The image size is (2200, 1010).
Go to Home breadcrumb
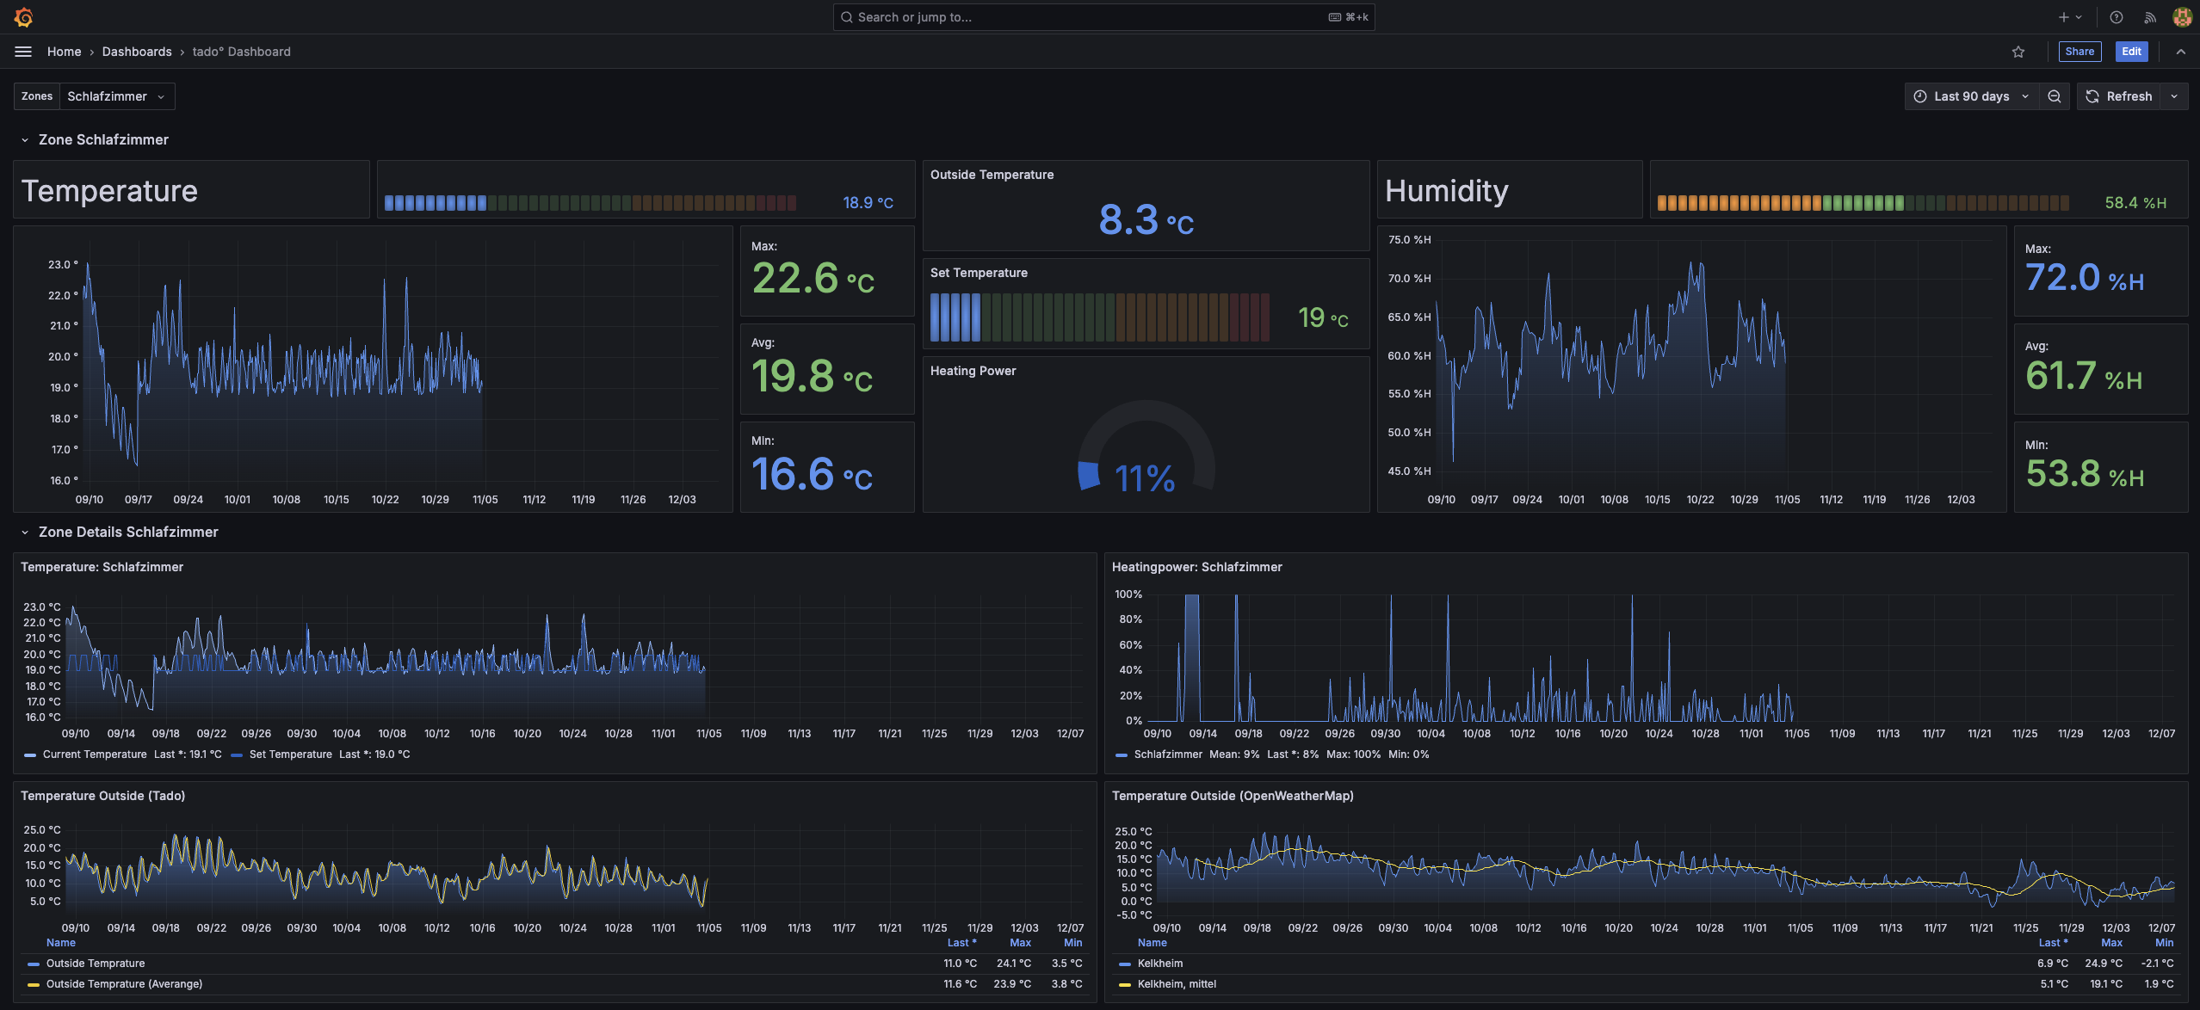(x=64, y=52)
